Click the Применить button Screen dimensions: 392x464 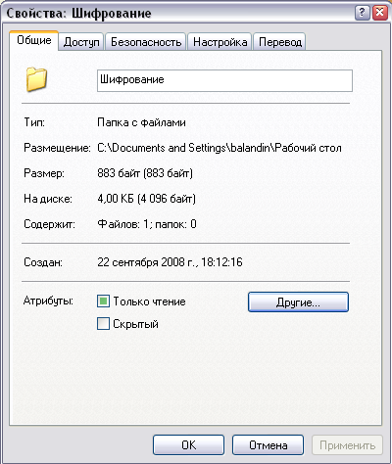[x=347, y=445]
